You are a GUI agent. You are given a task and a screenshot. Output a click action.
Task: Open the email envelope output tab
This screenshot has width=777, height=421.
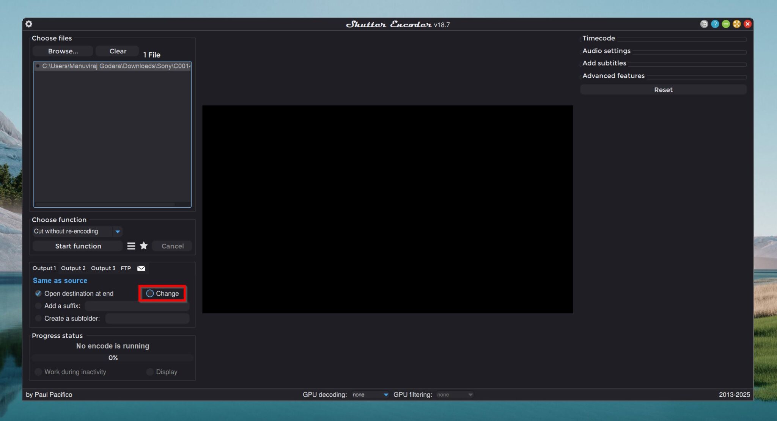pos(141,268)
